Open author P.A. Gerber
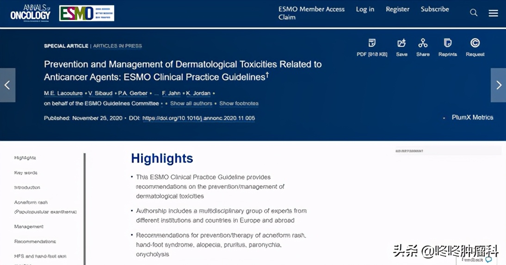The image size is (506, 265). click(x=133, y=94)
